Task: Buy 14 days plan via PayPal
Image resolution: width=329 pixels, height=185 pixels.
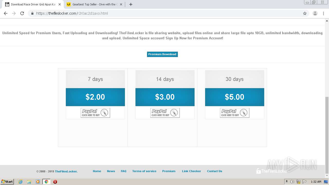Action: (165, 113)
